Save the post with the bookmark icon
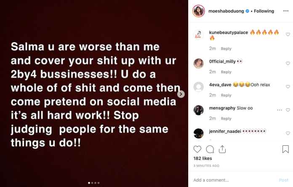Viewport: 293px width, 187px height. point(285,149)
